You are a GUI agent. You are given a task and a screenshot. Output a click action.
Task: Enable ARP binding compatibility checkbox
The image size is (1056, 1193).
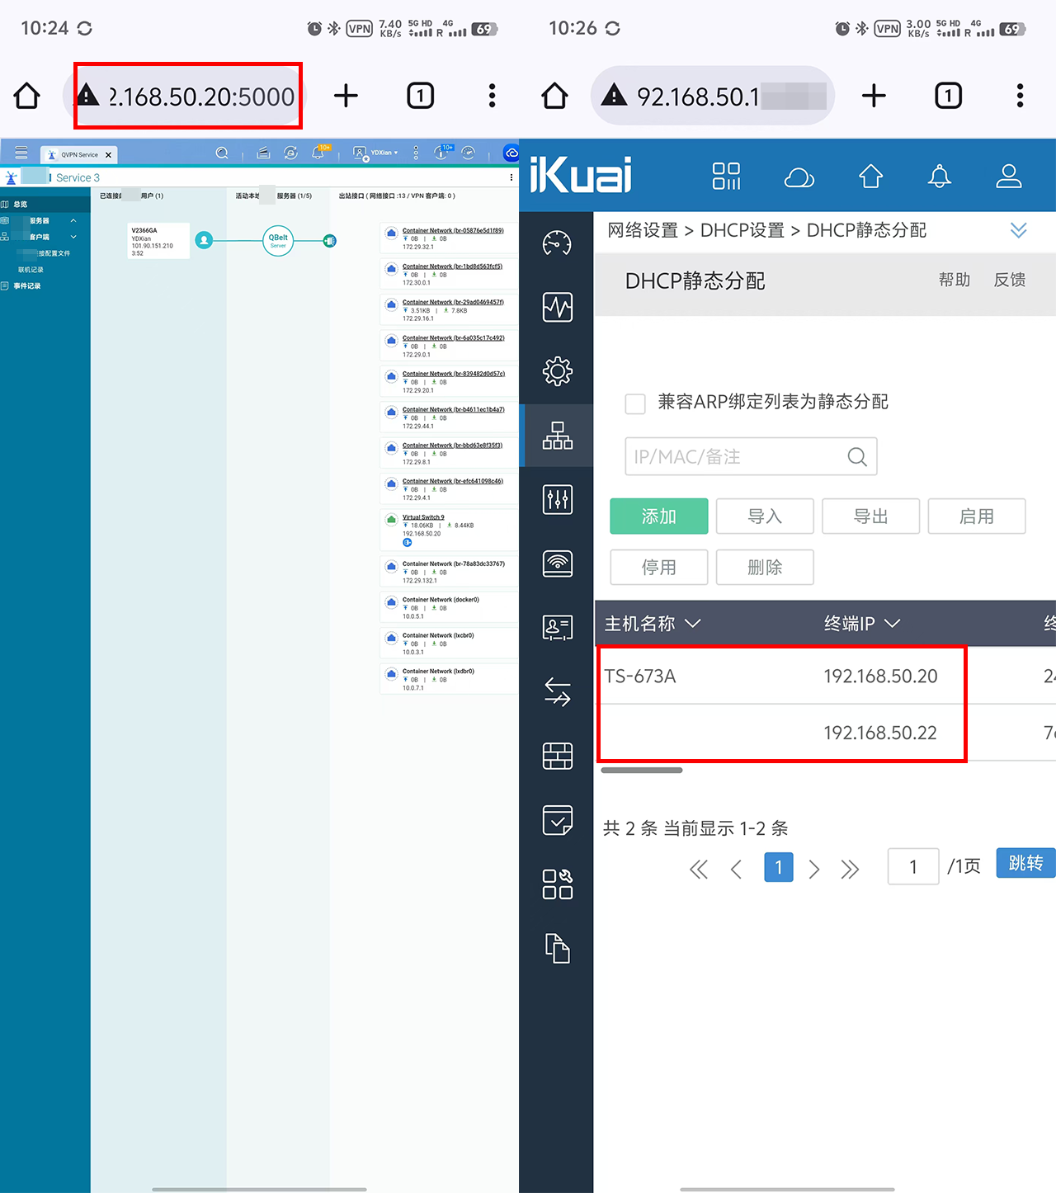635,403
